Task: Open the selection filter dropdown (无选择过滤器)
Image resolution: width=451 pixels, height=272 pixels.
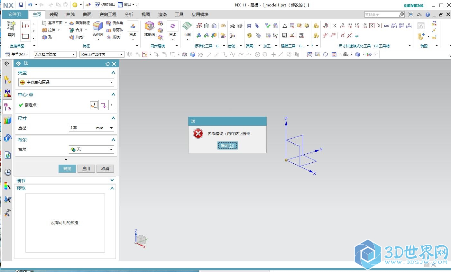Action: point(55,54)
